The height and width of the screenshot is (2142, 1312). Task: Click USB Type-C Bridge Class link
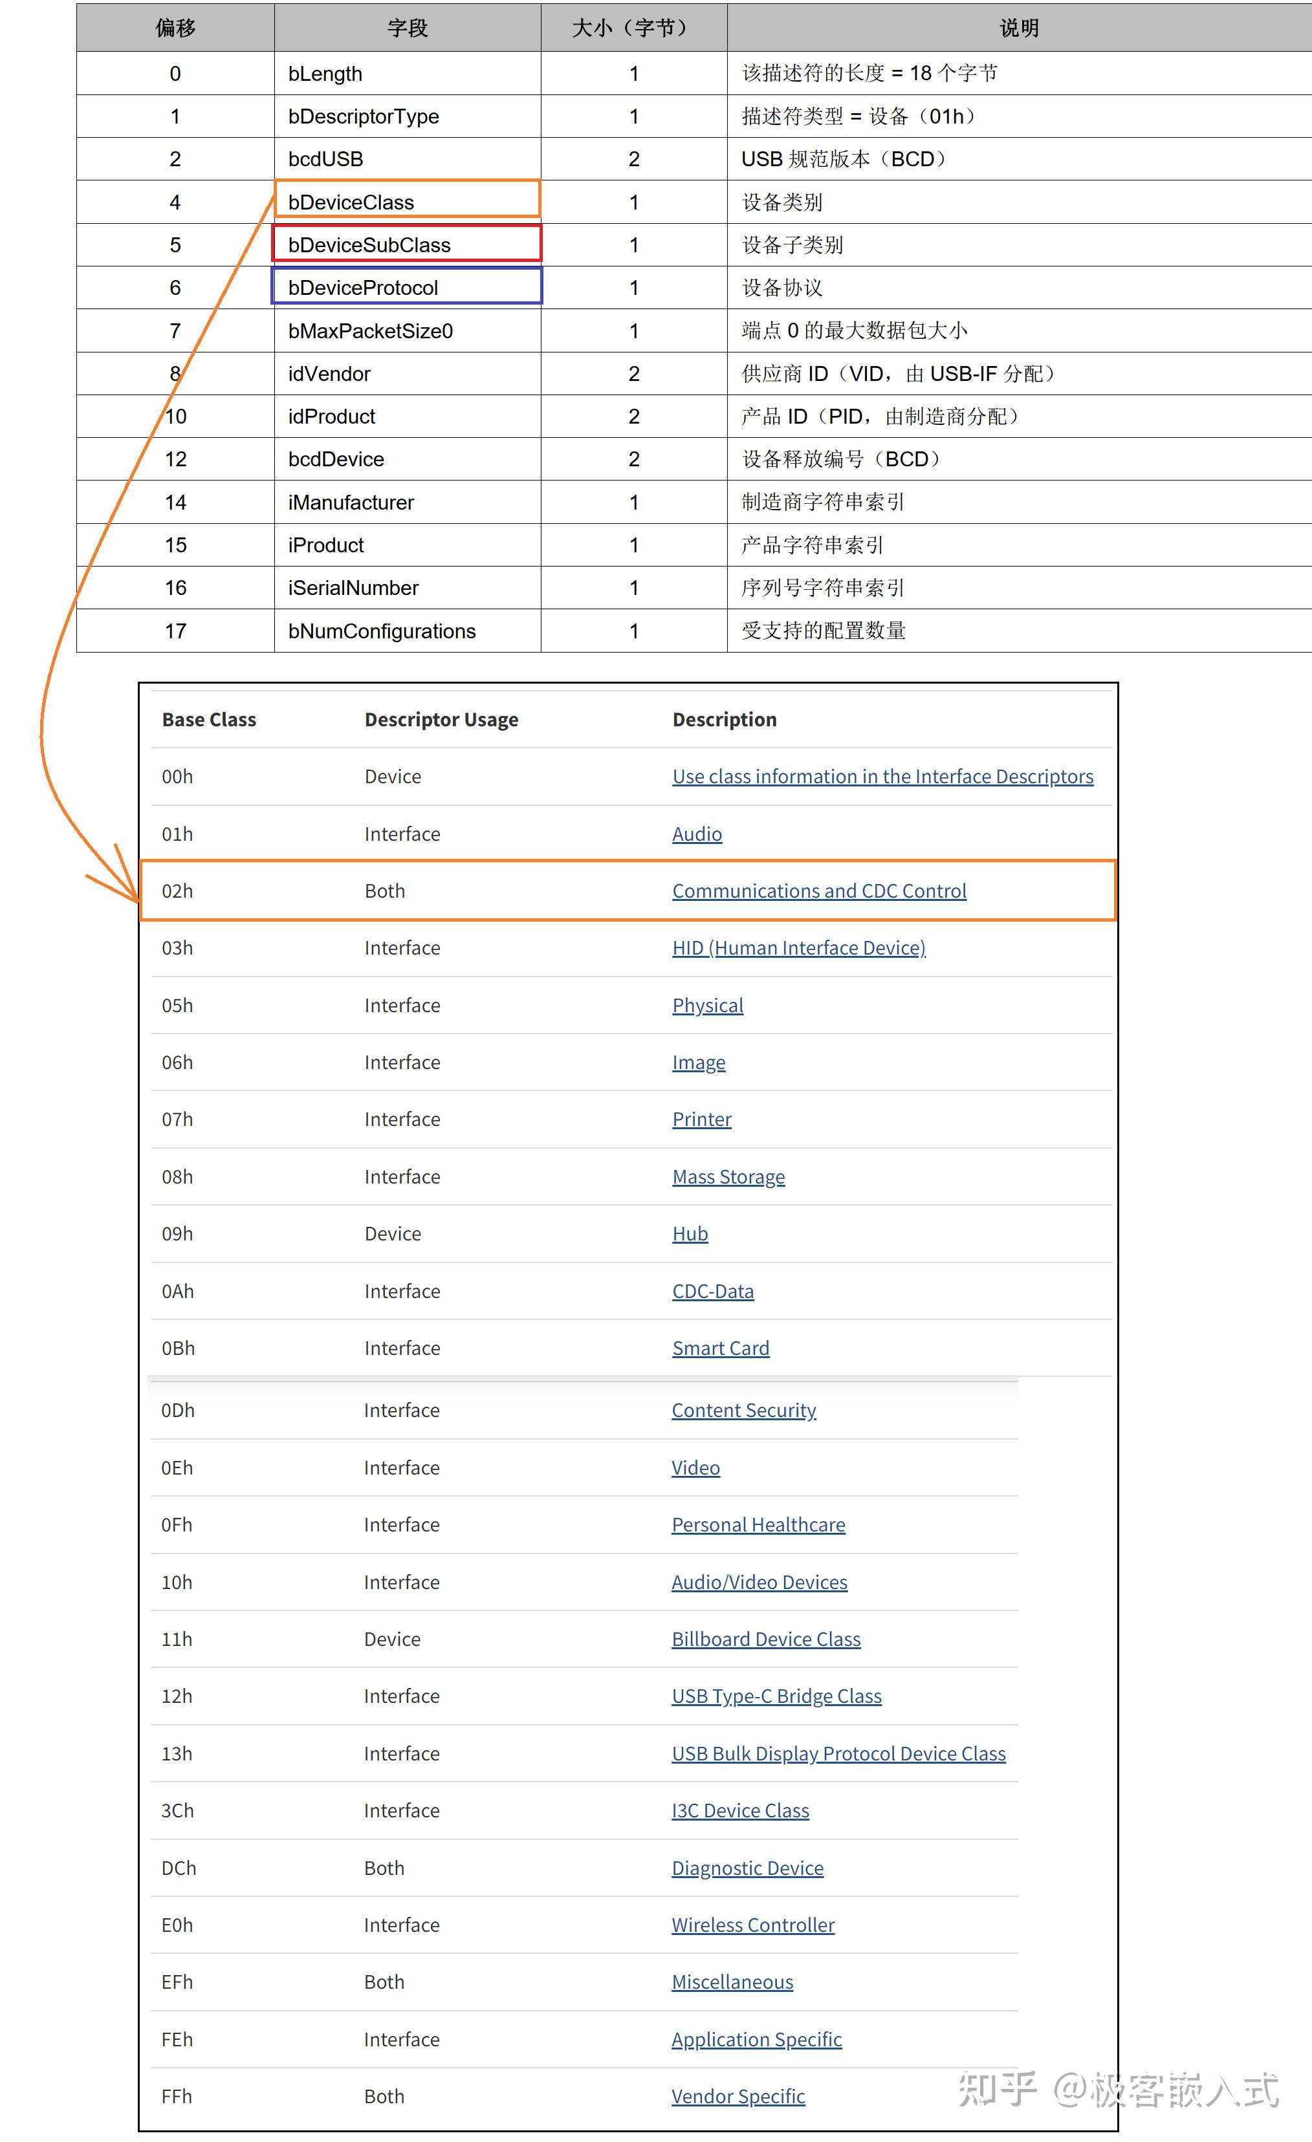(776, 1696)
